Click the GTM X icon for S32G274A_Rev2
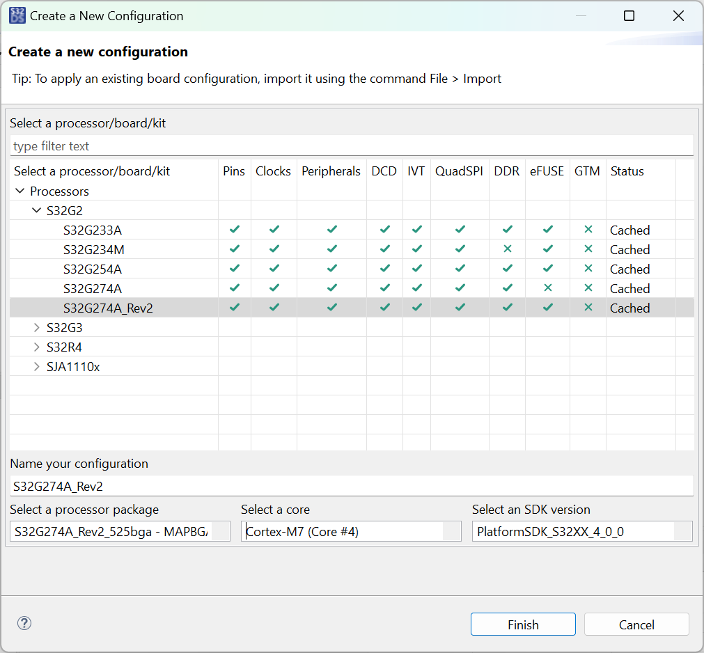This screenshot has height=653, width=704. click(x=588, y=308)
